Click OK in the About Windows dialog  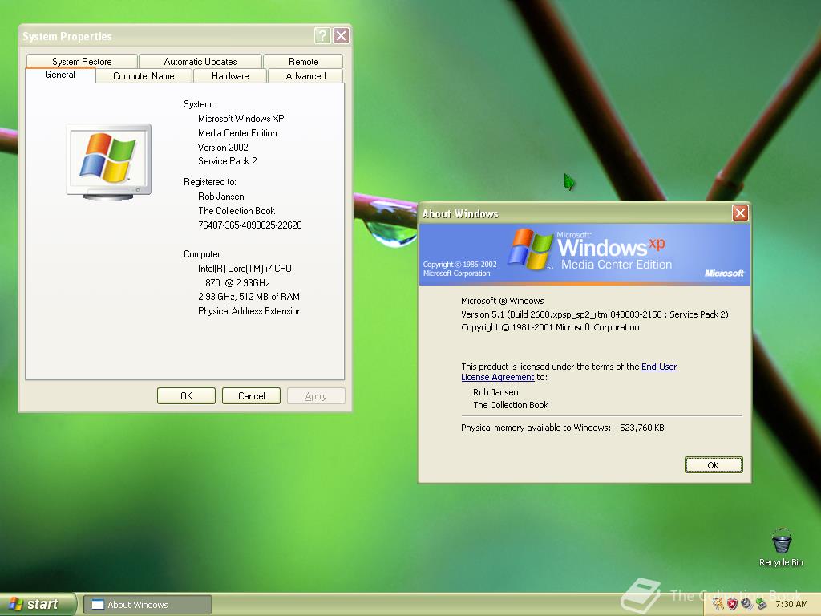click(713, 464)
